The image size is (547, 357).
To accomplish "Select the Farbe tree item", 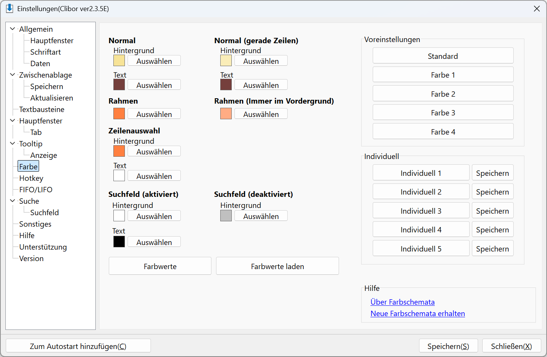I will (28, 167).
